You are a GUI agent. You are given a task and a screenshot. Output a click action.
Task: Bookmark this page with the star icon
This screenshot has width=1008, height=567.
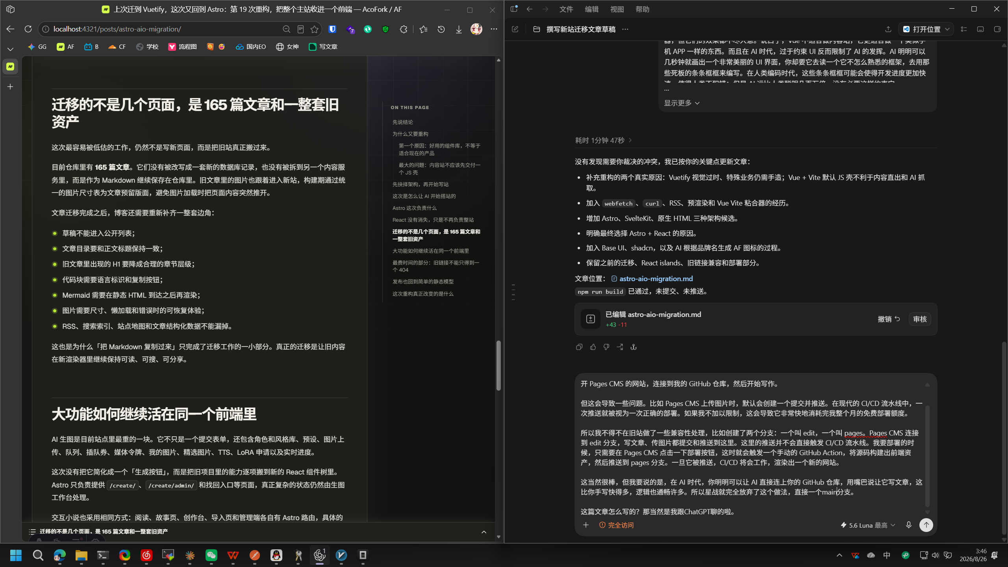coord(314,29)
